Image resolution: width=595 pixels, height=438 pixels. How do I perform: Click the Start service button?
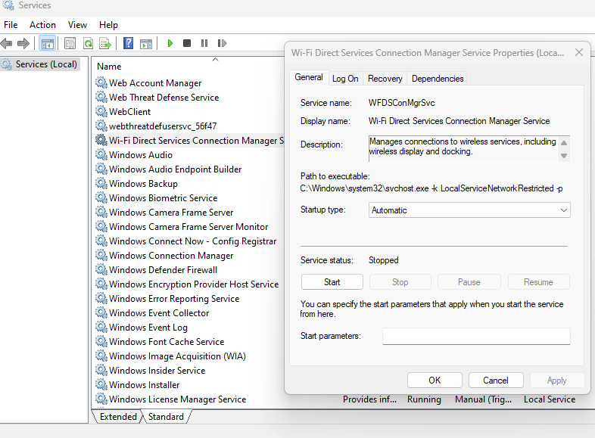[x=332, y=282]
